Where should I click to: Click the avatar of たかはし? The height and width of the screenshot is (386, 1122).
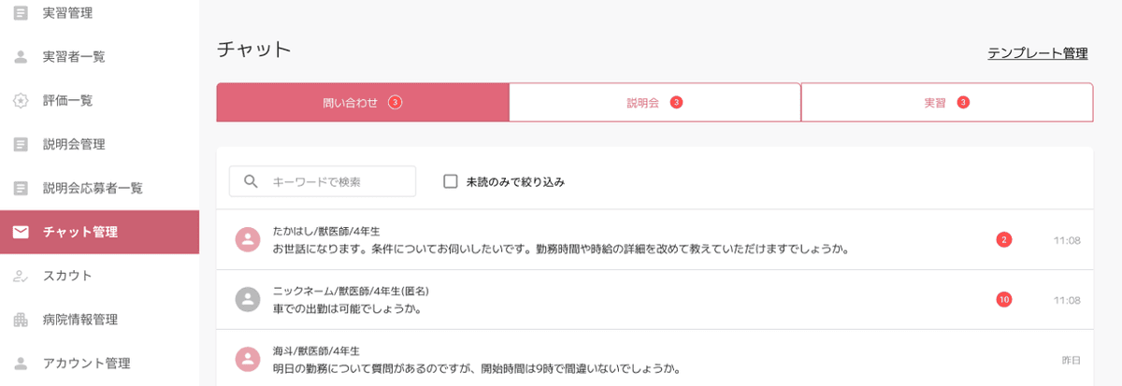pyautogui.click(x=247, y=240)
